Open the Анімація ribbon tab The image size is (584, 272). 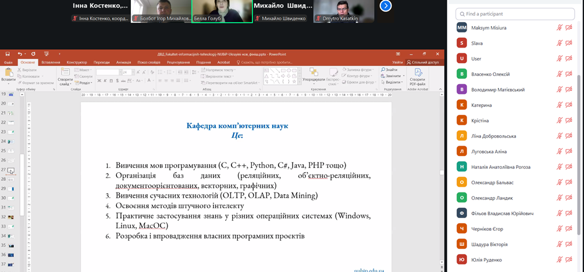(x=123, y=62)
